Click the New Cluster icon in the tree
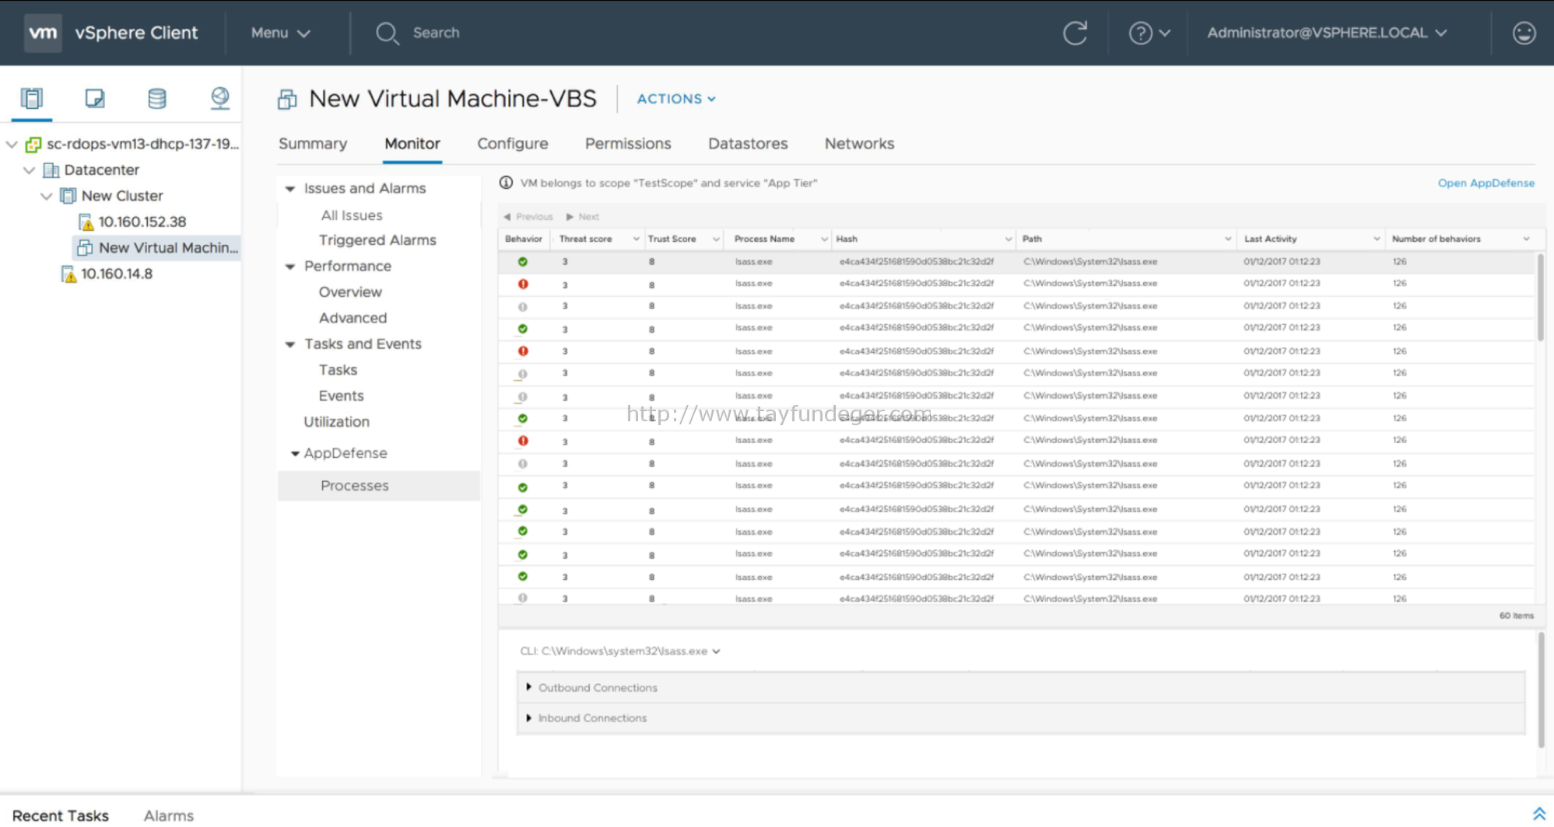Image resolution: width=1554 pixels, height=827 pixels. pyautogui.click(x=68, y=196)
